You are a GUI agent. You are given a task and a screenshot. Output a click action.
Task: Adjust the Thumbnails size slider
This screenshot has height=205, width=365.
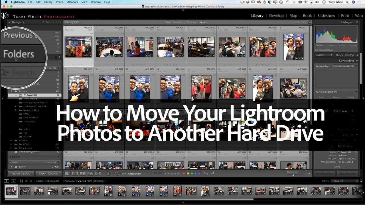[x=293, y=175]
